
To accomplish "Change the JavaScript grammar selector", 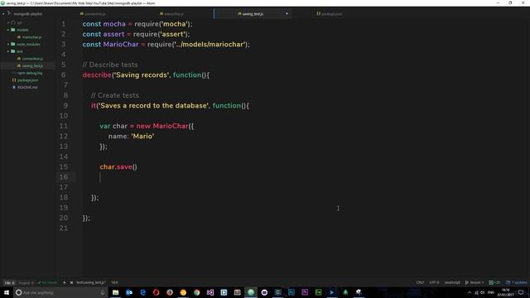I will pos(452,282).
